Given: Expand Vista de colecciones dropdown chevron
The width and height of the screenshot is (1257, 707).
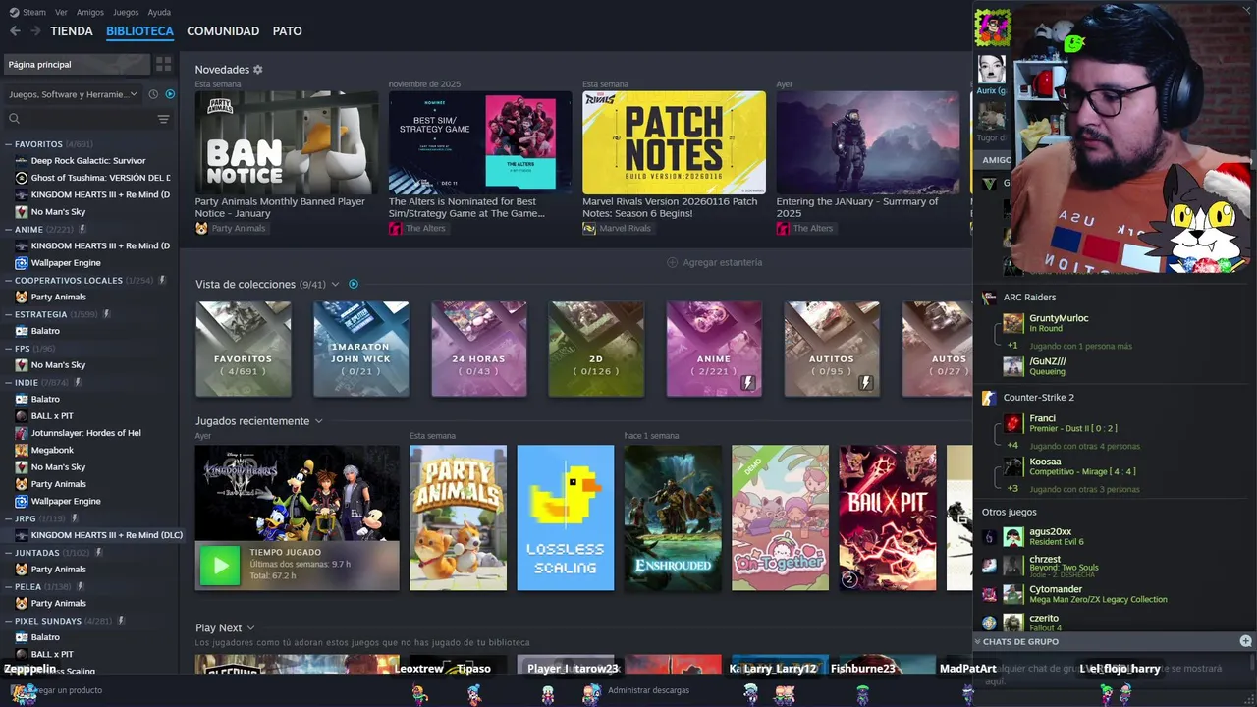Looking at the screenshot, I should 335,285.
